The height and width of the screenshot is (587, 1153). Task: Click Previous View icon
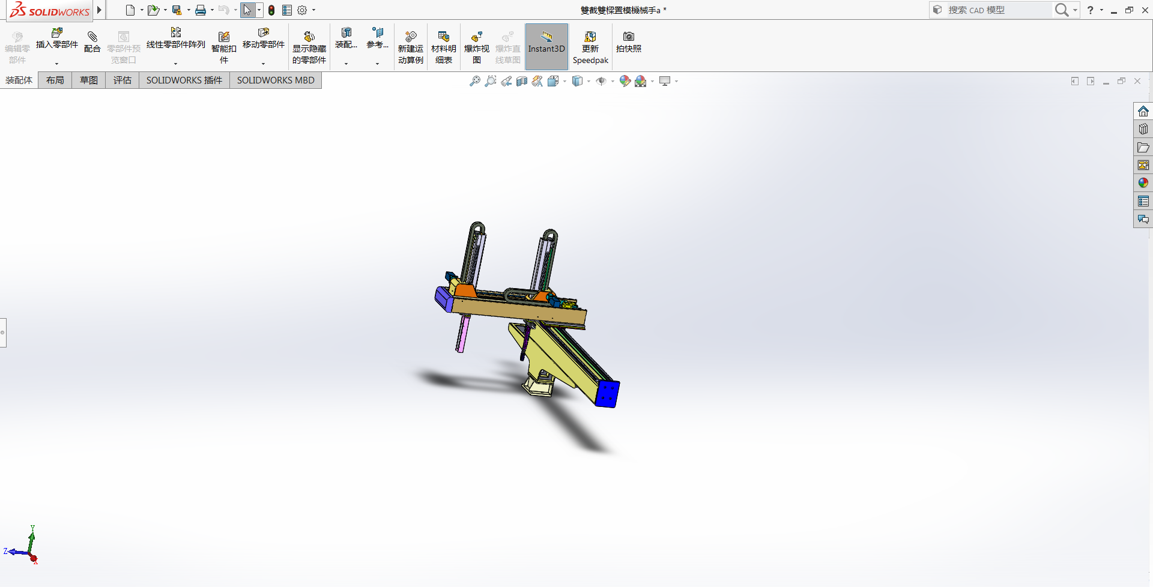pyautogui.click(x=506, y=81)
